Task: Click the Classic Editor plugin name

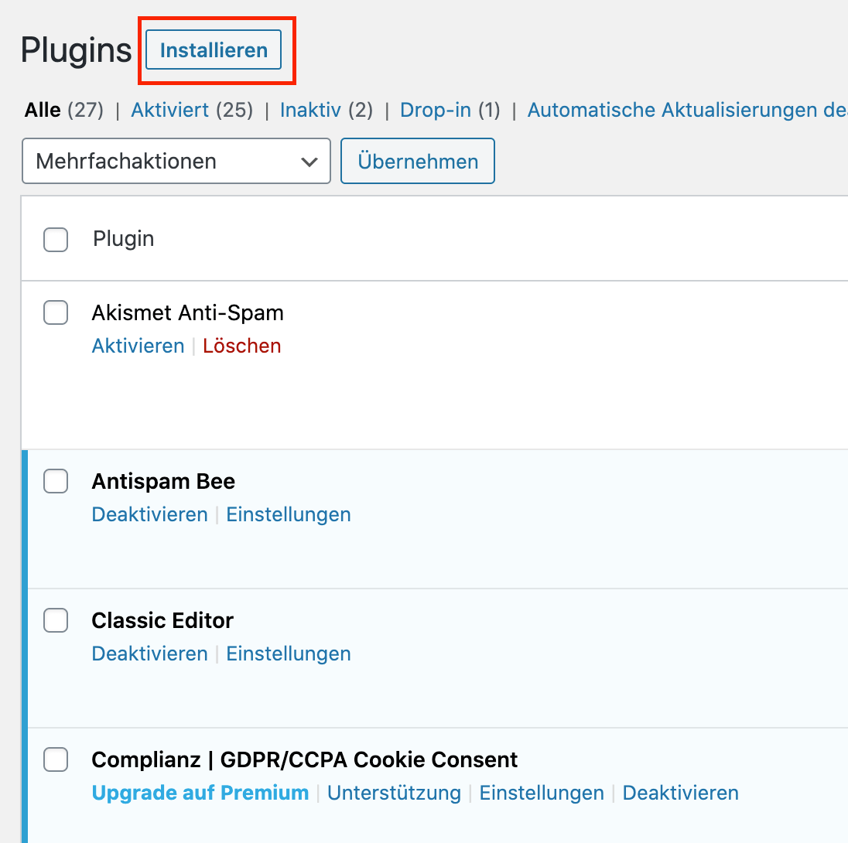Action: pyautogui.click(x=162, y=620)
